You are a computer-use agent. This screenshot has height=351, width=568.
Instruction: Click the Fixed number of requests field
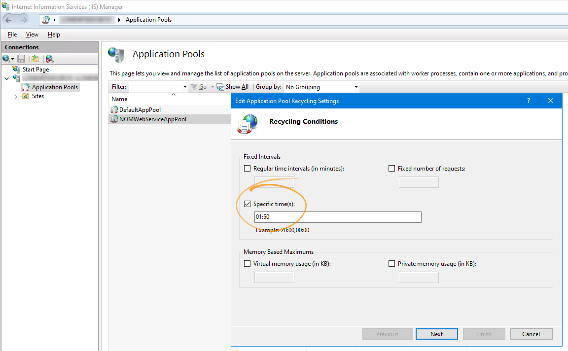point(419,182)
